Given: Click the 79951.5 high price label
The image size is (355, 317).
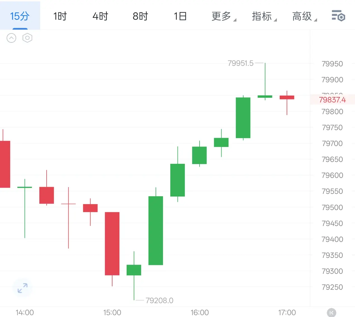Looking at the screenshot, I should (241, 63).
